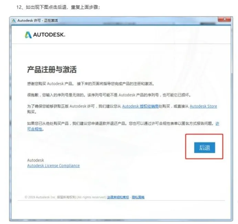The height and width of the screenshot is (224, 238).
Task: Click the title bar text Autodesk 许可 - 正在激活
Action: click(37, 21)
